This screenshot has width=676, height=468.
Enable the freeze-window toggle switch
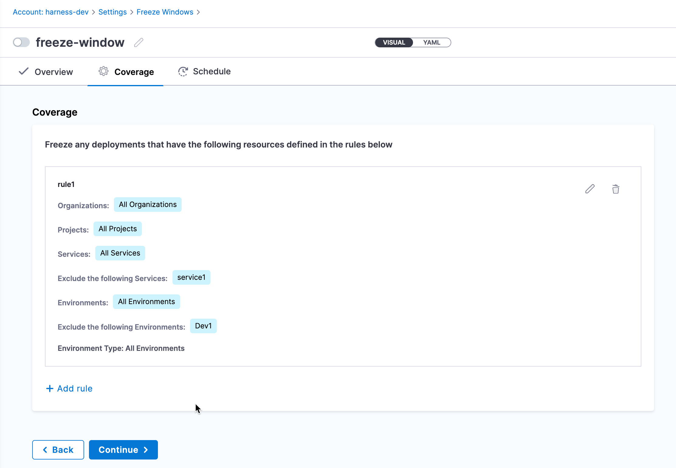click(21, 42)
